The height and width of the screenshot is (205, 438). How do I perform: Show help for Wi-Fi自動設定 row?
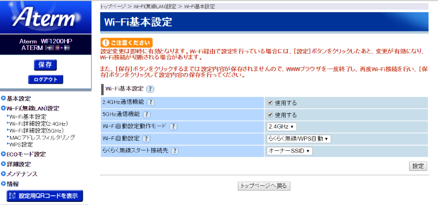tap(146, 139)
